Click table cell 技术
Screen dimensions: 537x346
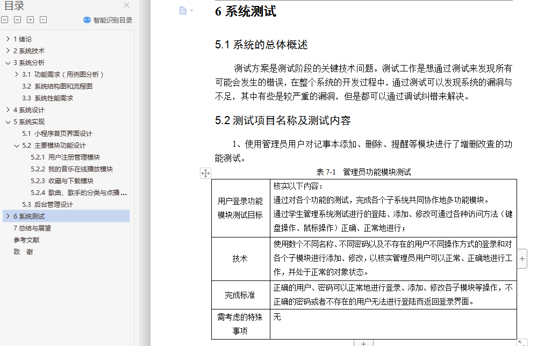point(240,259)
